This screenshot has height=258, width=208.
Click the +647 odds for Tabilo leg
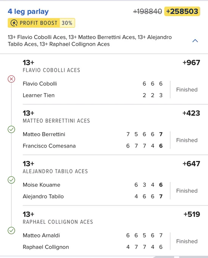[x=191, y=164]
